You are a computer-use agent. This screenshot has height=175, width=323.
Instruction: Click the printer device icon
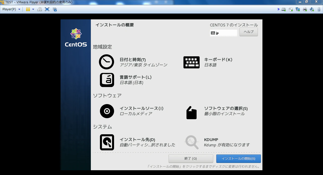pyautogui.click(x=305, y=10)
